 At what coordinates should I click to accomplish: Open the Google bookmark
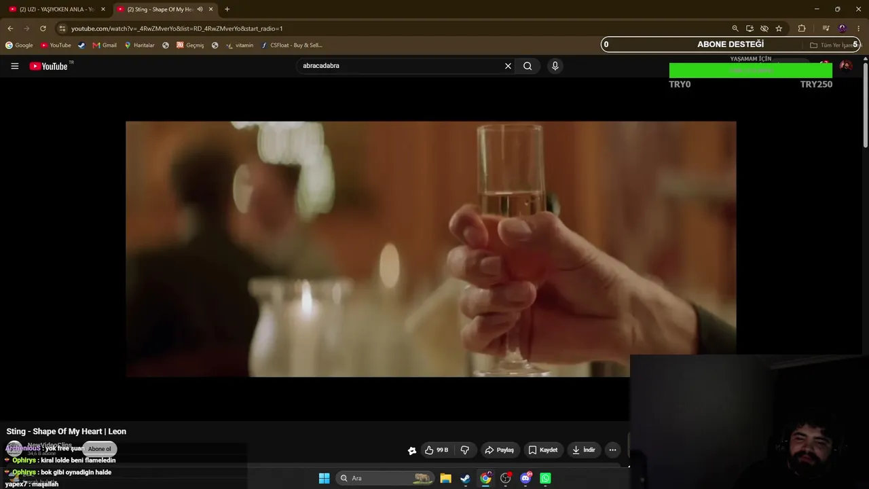(19, 46)
